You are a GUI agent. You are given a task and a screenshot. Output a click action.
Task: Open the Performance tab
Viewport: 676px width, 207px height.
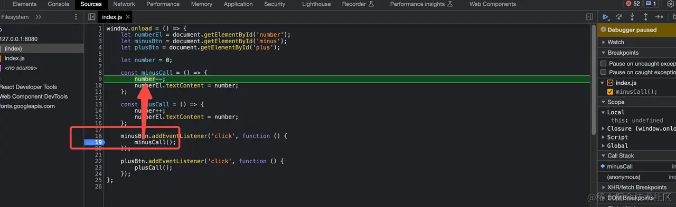pos(163,4)
